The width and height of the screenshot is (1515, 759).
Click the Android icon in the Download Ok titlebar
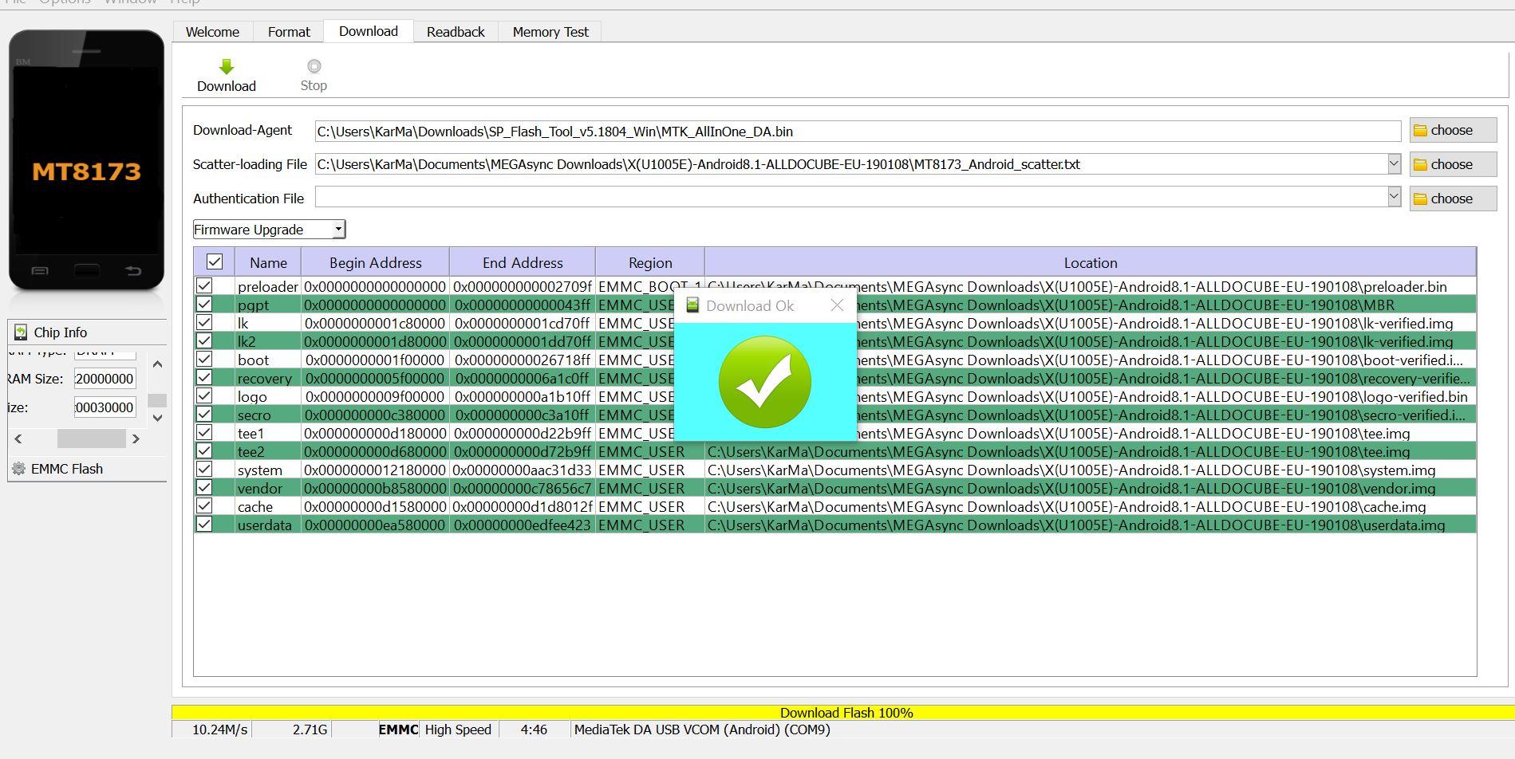pos(693,305)
